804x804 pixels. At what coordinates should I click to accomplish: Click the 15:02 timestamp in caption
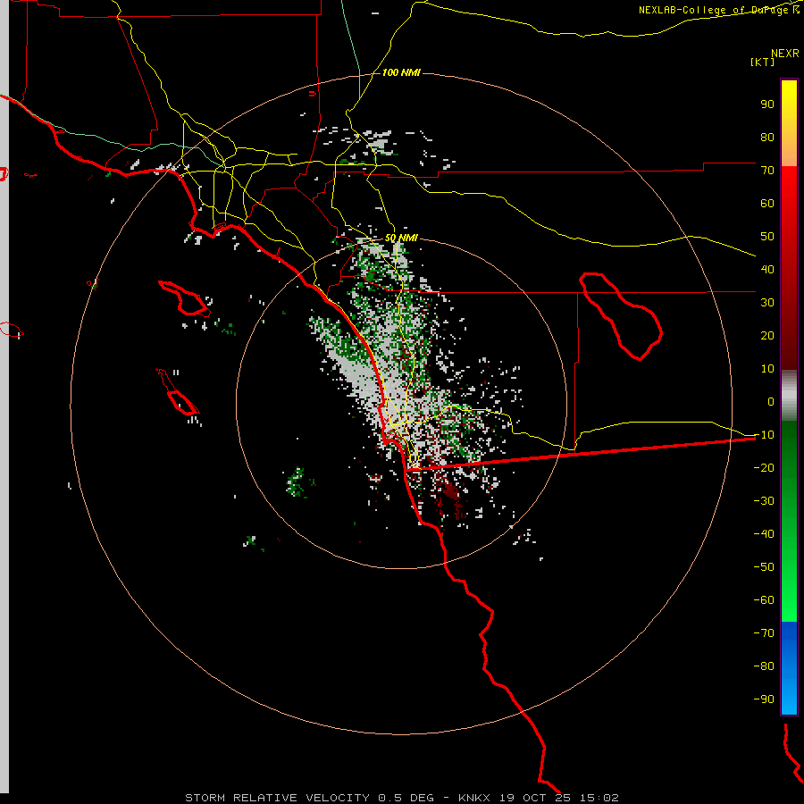tap(599, 798)
